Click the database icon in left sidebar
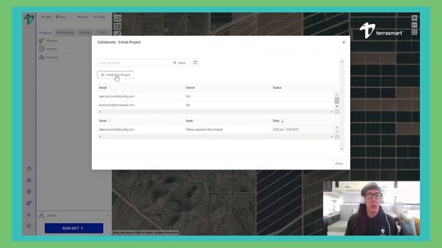 click(x=29, y=192)
